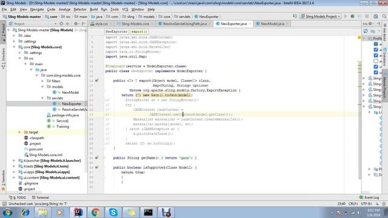Collapse the models package

[42, 87]
